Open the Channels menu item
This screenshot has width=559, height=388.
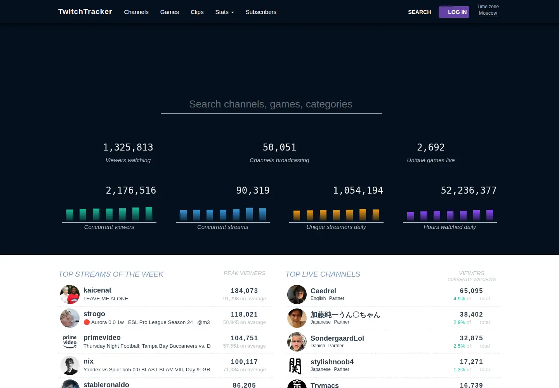click(136, 12)
